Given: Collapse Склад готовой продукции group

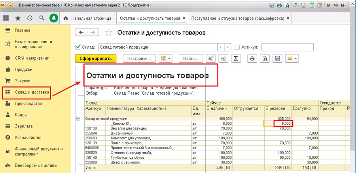Looking at the screenshot, I should point(79,119).
